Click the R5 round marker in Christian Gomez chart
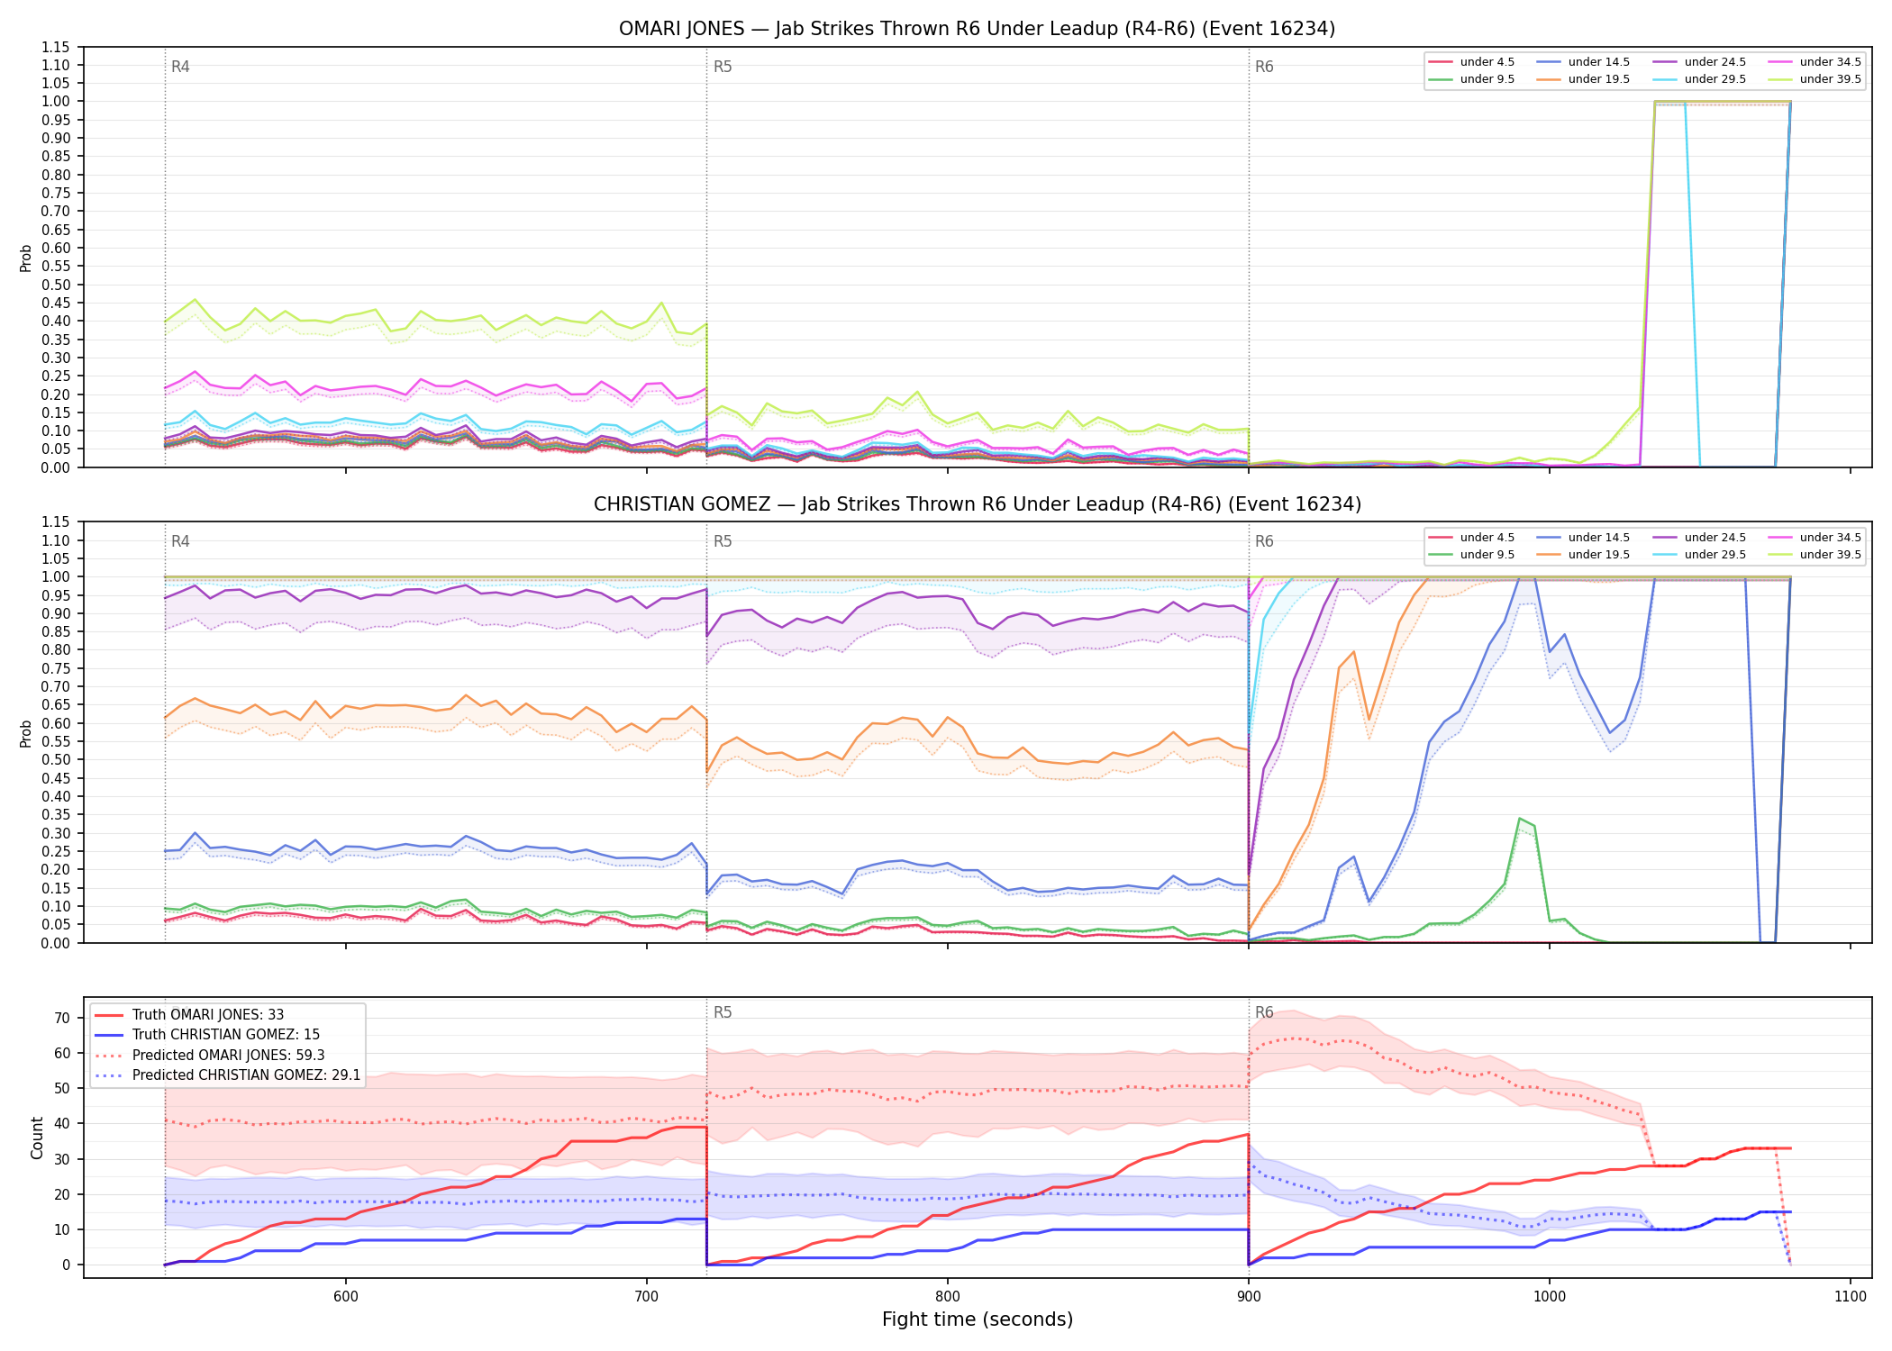Viewport: 1892px width, 1351px height. (723, 541)
